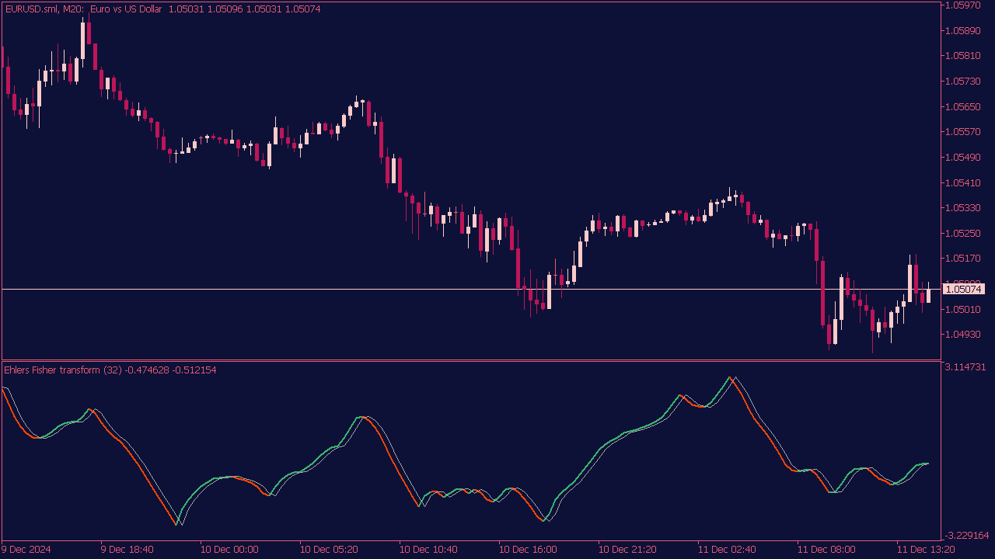This screenshot has width=995, height=559.
Task: Click the 1.05570 price scale value
Action: [x=963, y=132]
